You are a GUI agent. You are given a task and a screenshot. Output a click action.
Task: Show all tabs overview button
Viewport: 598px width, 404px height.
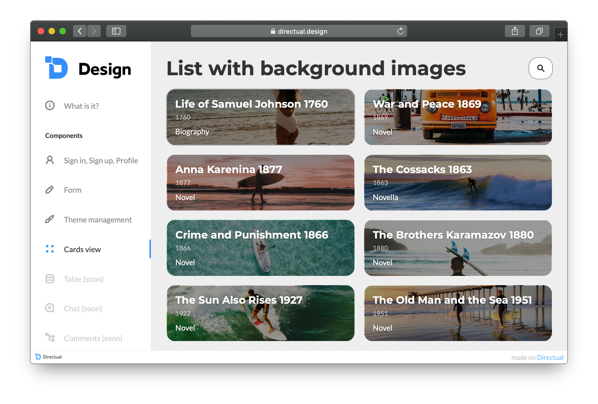coord(539,31)
